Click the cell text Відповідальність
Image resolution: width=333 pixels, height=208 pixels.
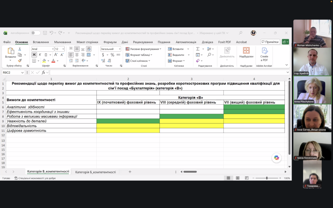click(x=22, y=126)
